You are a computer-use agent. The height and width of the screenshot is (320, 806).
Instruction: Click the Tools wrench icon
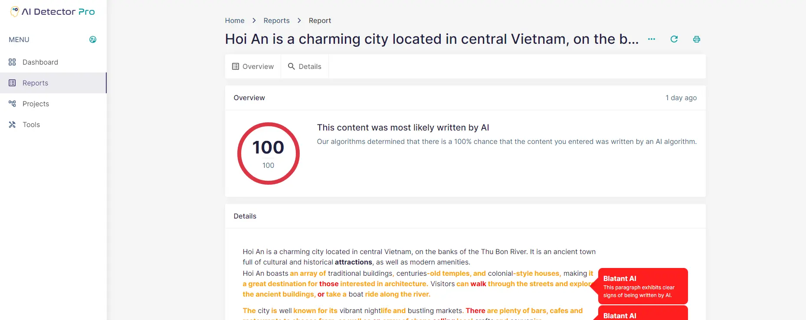tap(12, 124)
